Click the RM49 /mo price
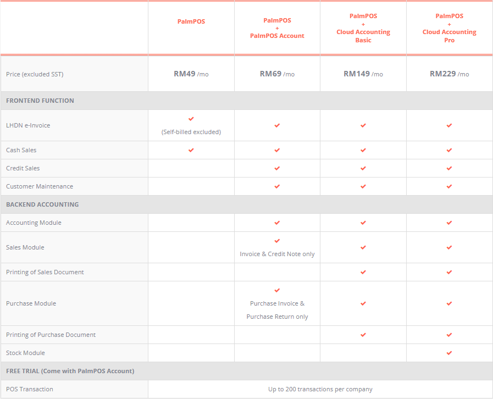Viewport: 493px width, 399px height. click(x=191, y=74)
